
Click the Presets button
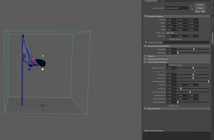point(200,8)
